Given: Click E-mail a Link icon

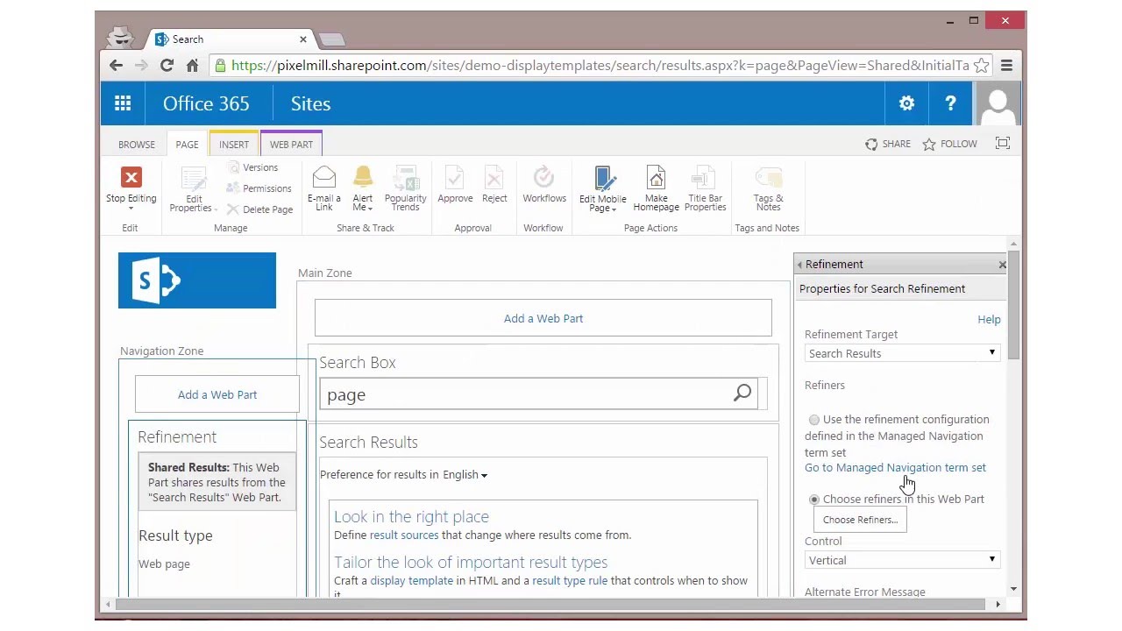Looking at the screenshot, I should (x=323, y=188).
